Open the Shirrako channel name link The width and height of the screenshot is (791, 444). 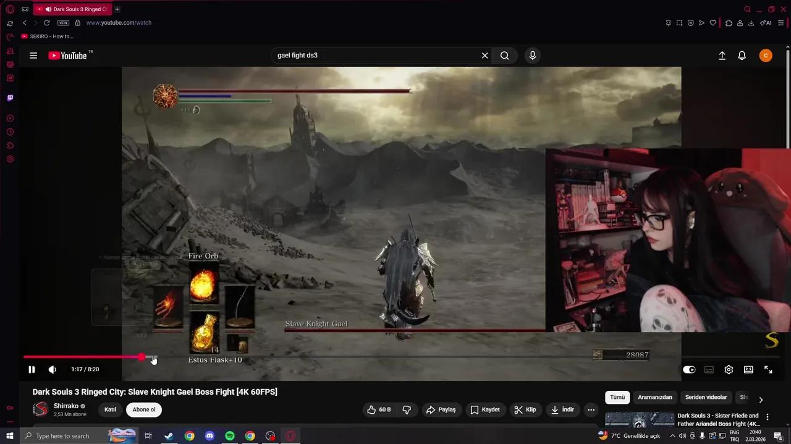[x=66, y=406]
